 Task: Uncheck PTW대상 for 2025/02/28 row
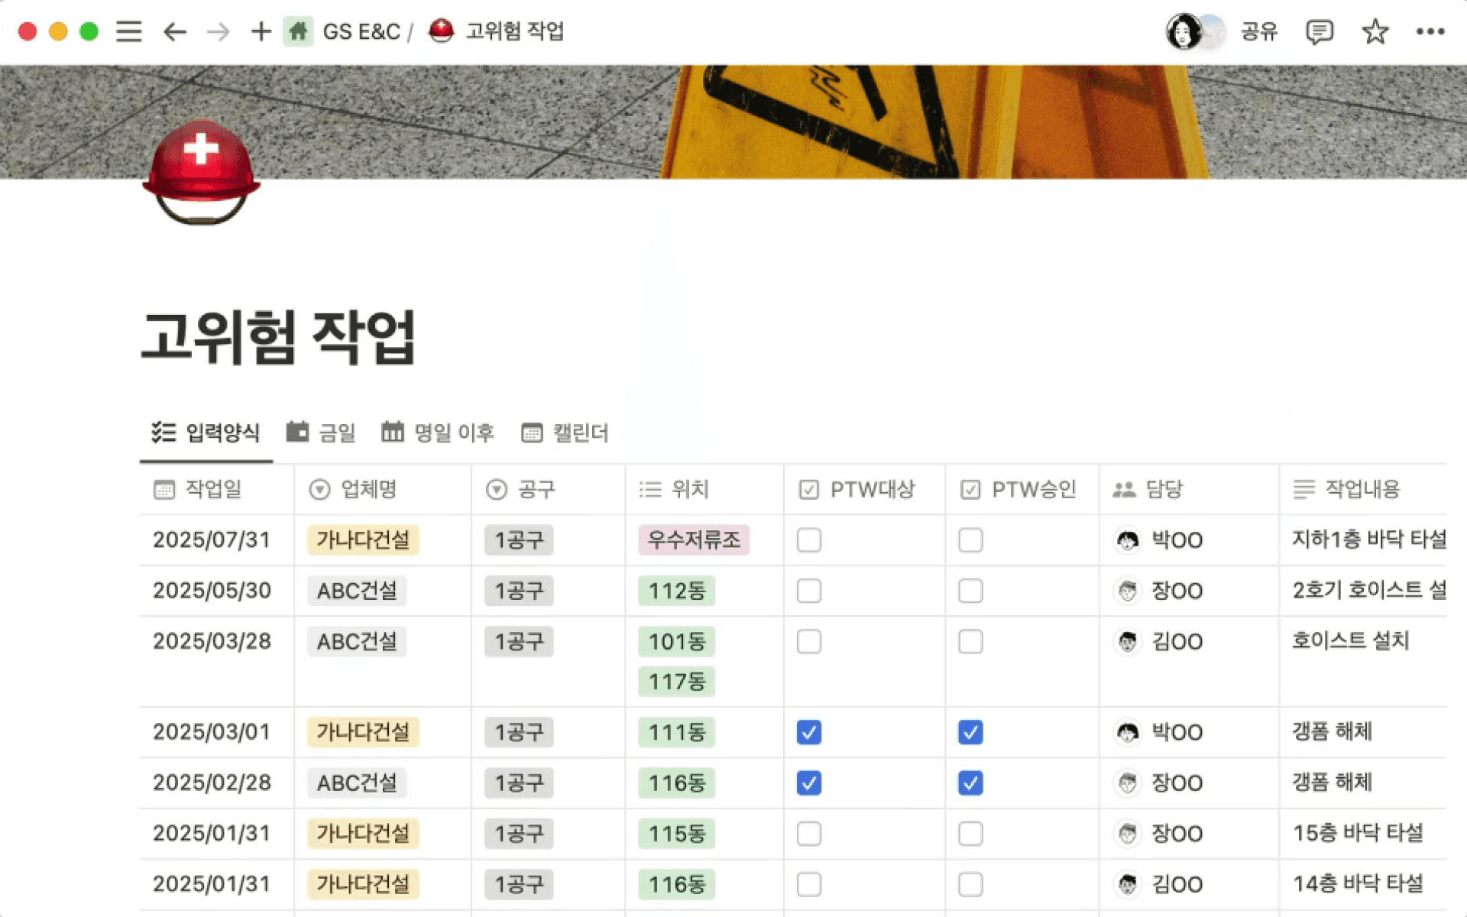[808, 783]
